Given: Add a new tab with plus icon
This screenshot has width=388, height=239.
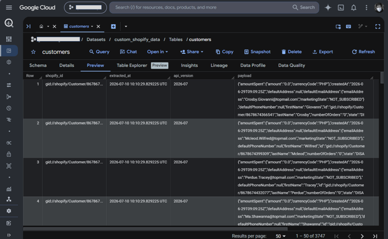Looking at the screenshot, I should 113,26.
